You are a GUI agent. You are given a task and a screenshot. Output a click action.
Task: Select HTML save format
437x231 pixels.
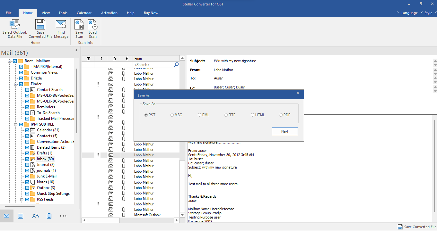pos(258,115)
